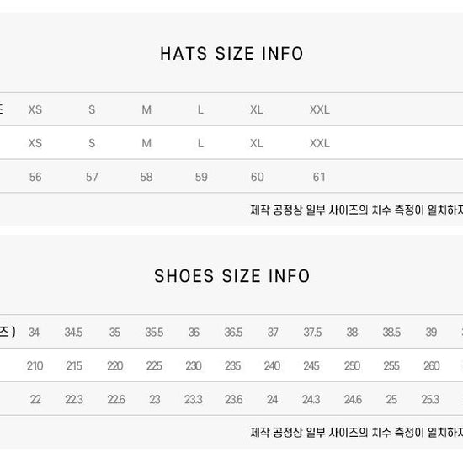Select hat circumference 58
Image resolution: width=463 pixels, height=463 pixels.
146,177
